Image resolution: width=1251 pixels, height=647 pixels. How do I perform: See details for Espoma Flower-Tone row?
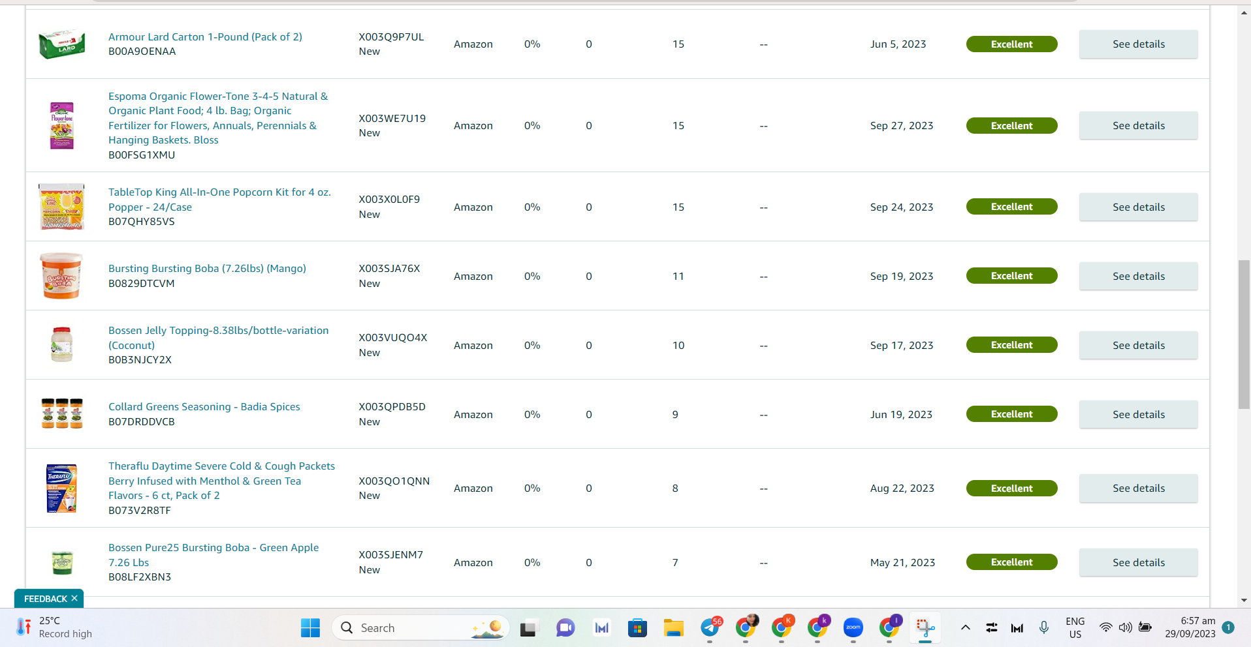pyautogui.click(x=1139, y=126)
